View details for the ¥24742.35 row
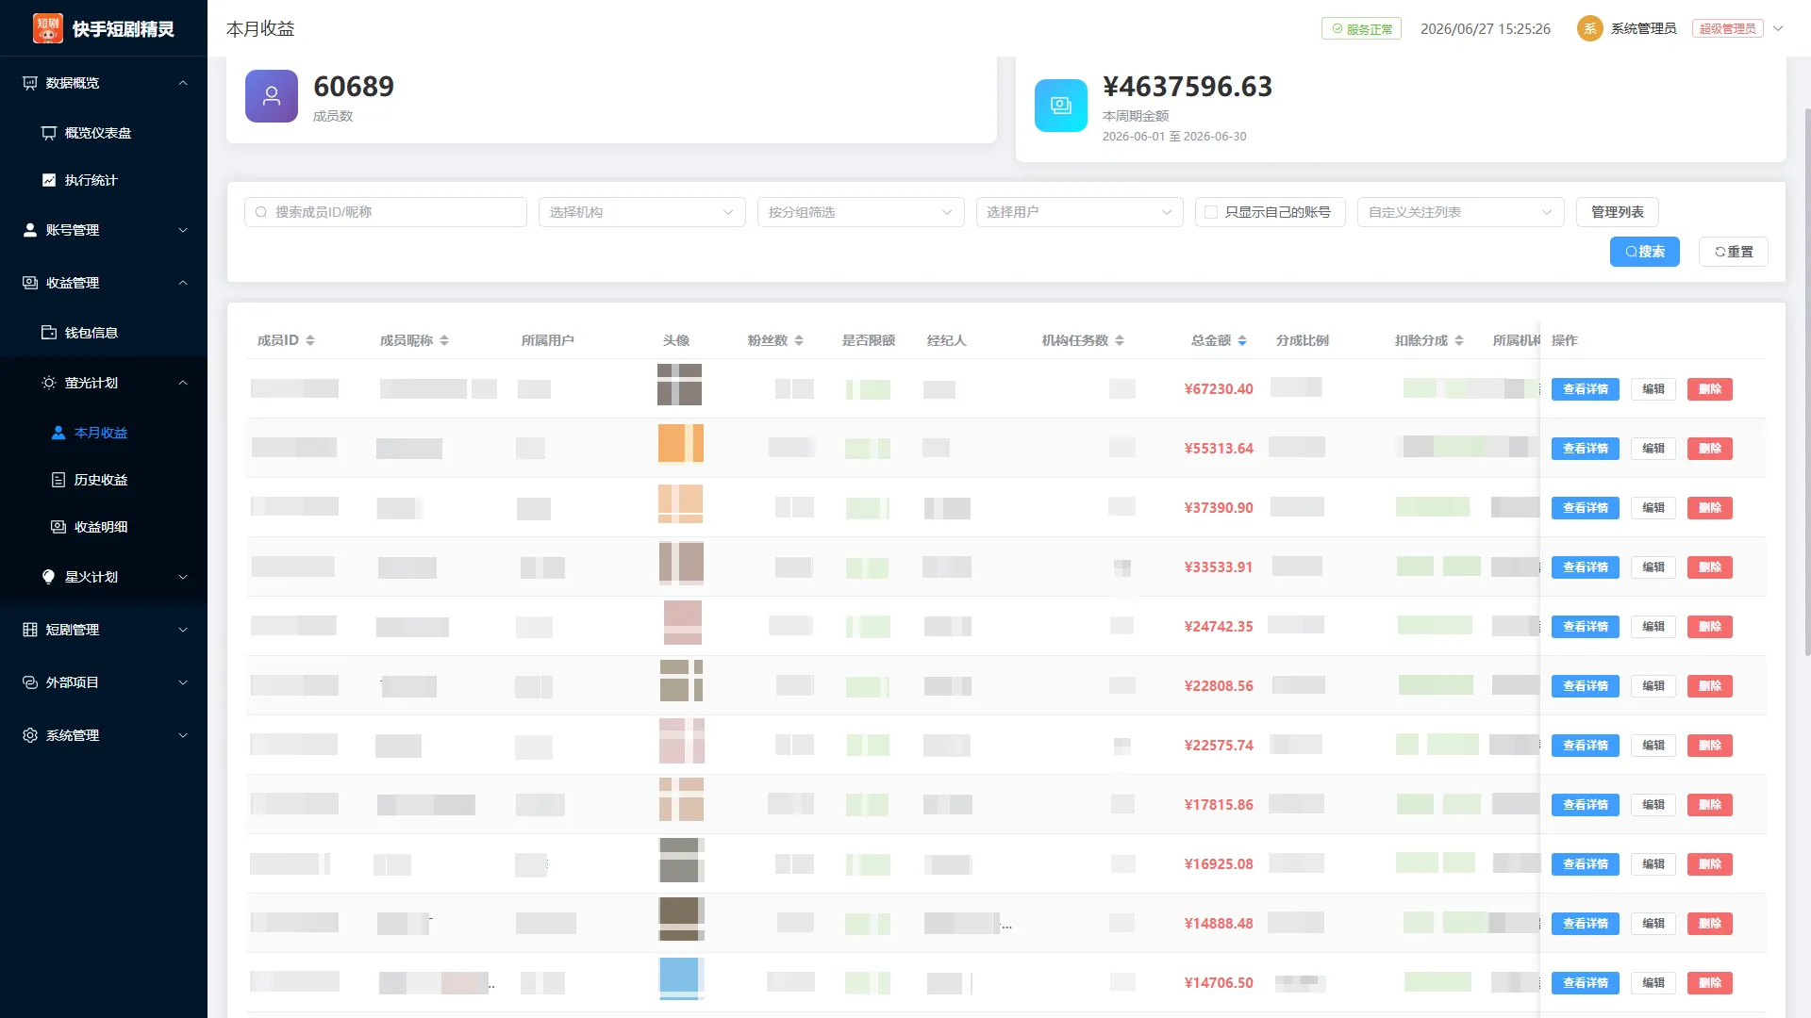 (x=1585, y=627)
